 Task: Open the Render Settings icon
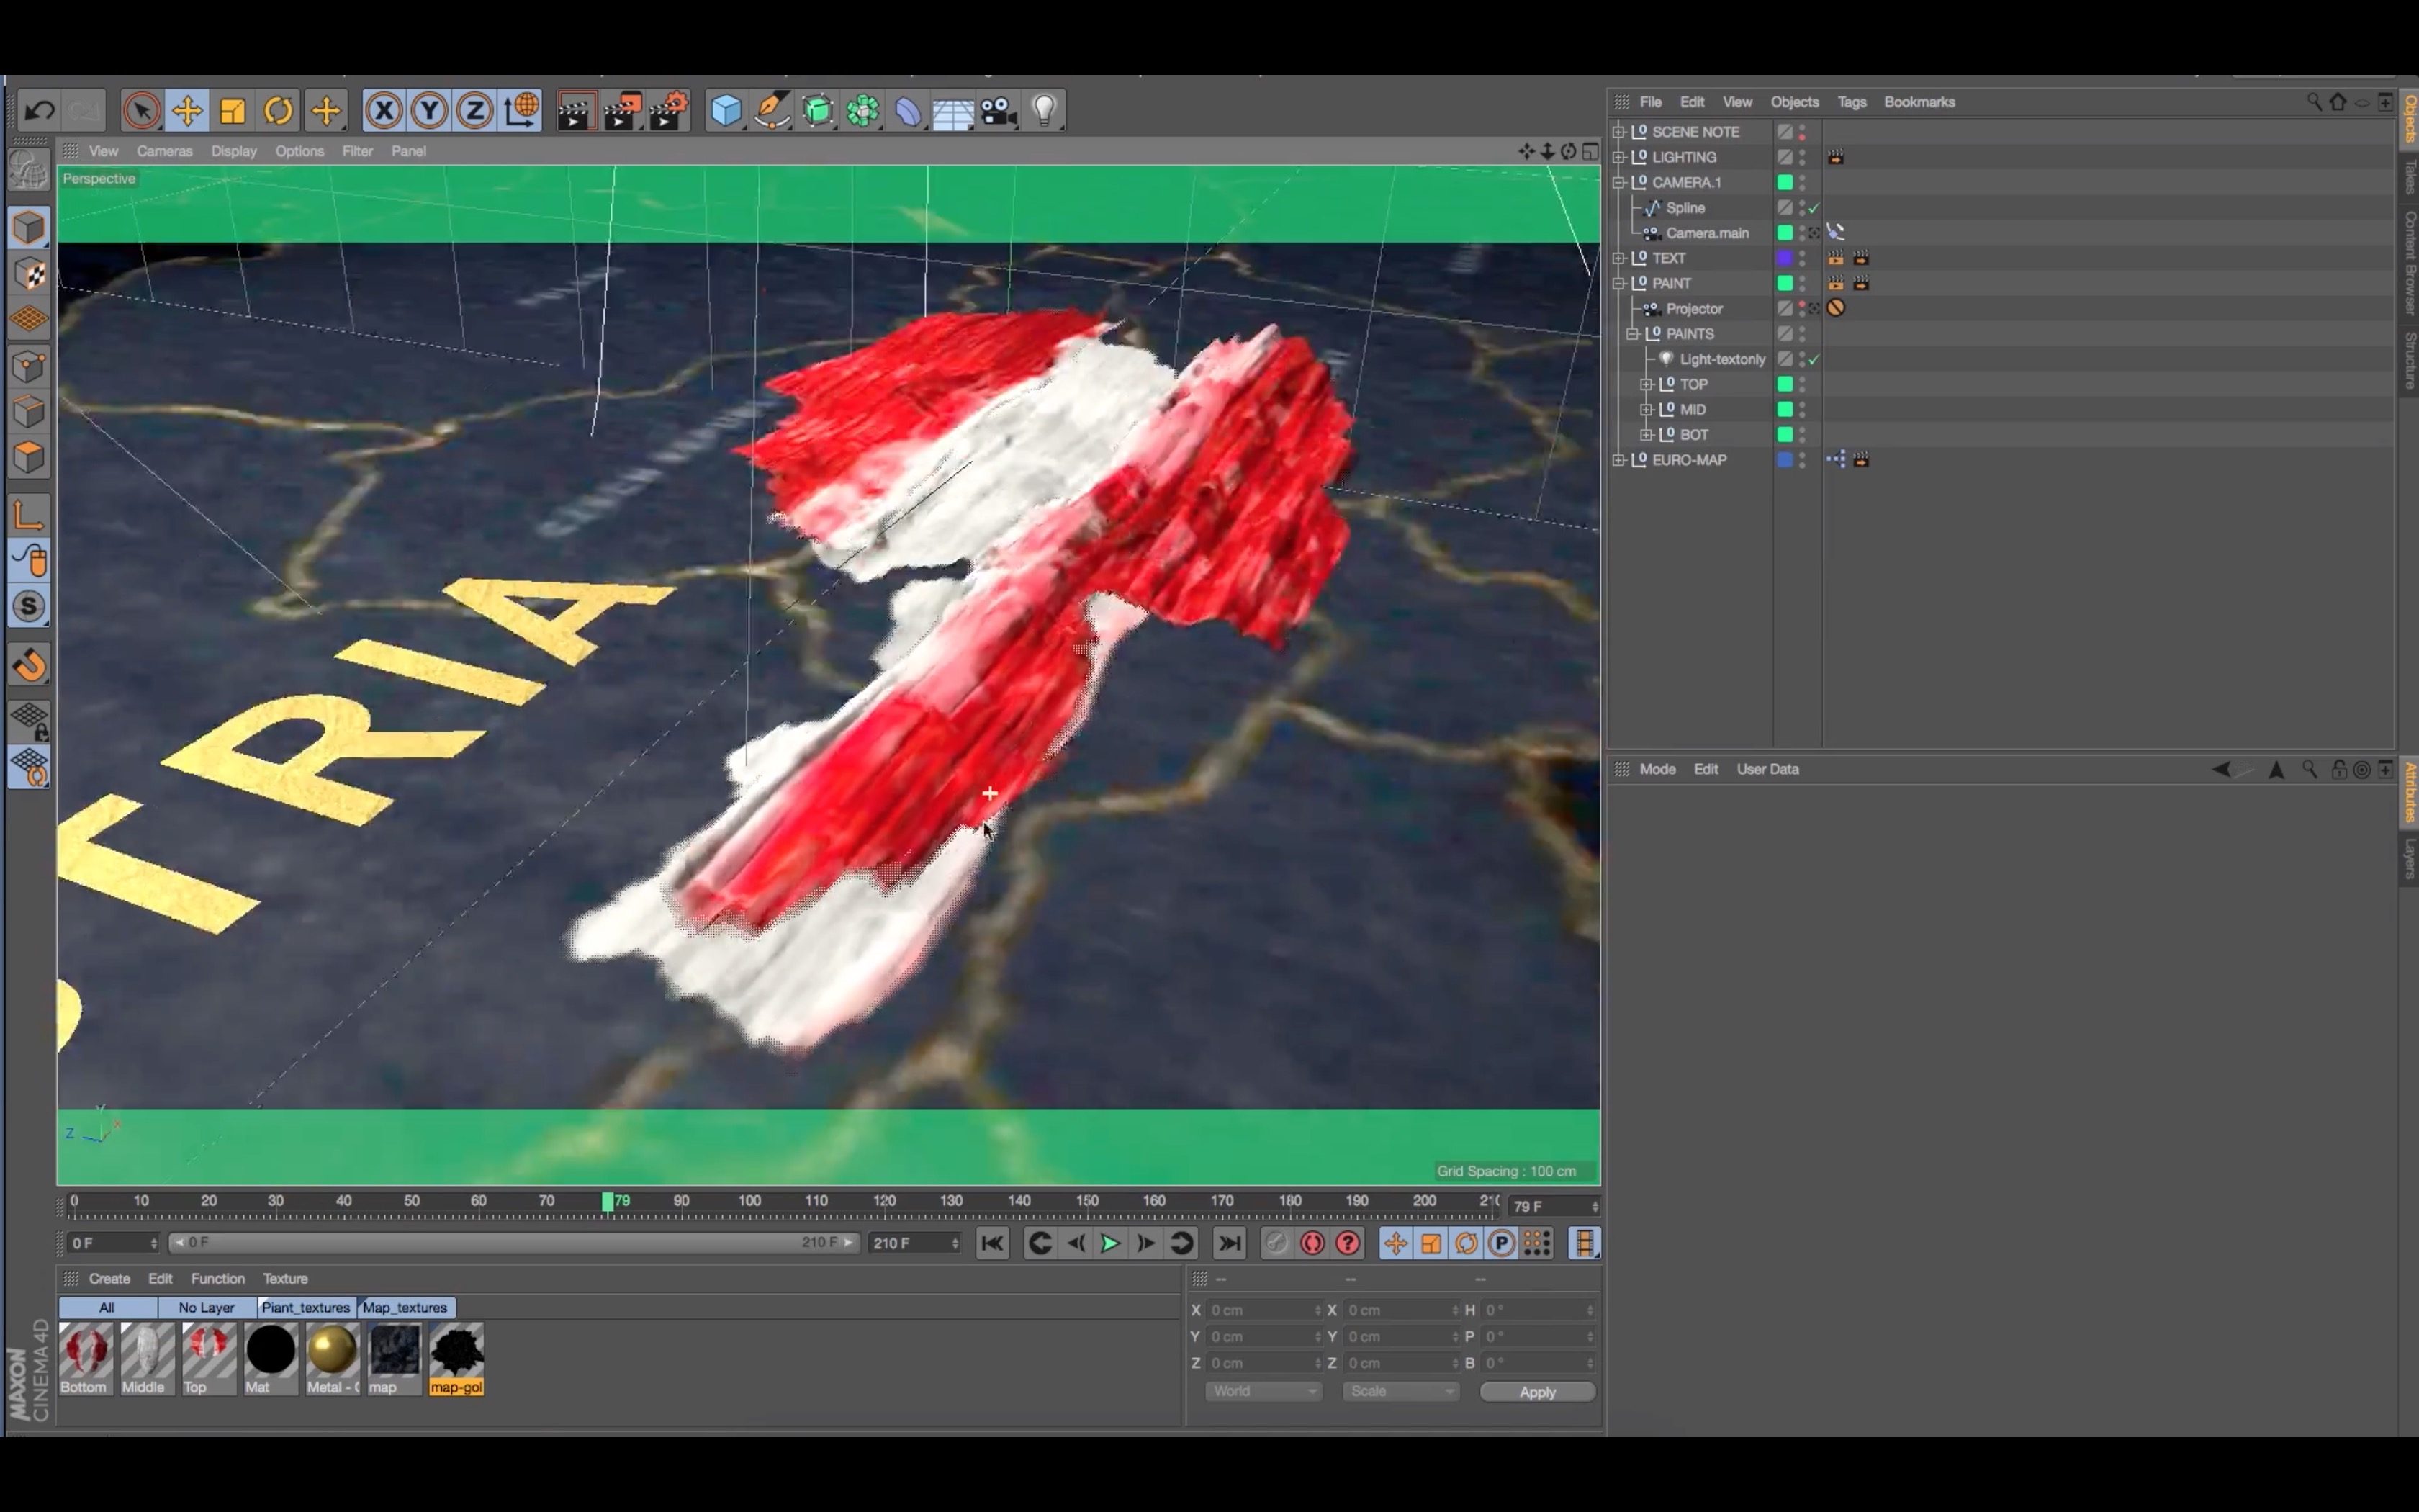(670, 110)
